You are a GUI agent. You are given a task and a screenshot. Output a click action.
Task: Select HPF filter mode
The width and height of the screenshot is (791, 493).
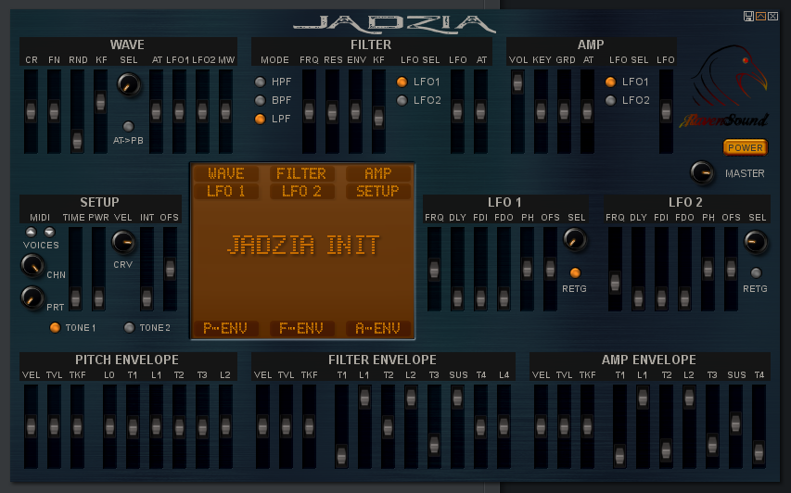click(260, 82)
